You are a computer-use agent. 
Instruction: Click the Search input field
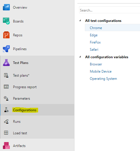pyautogui.click(x=110, y=10)
